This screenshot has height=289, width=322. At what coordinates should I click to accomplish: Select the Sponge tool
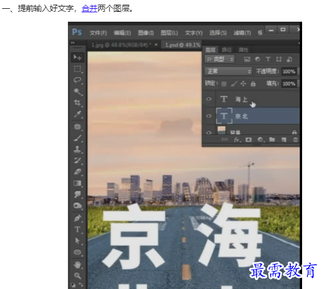point(77,206)
